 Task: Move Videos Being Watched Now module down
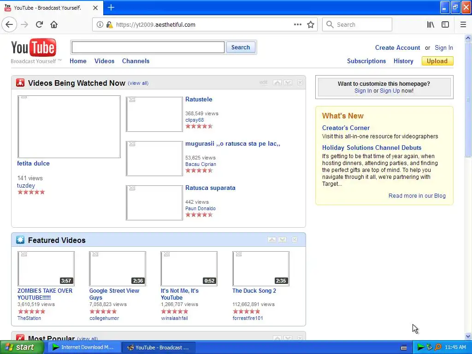tap(288, 83)
